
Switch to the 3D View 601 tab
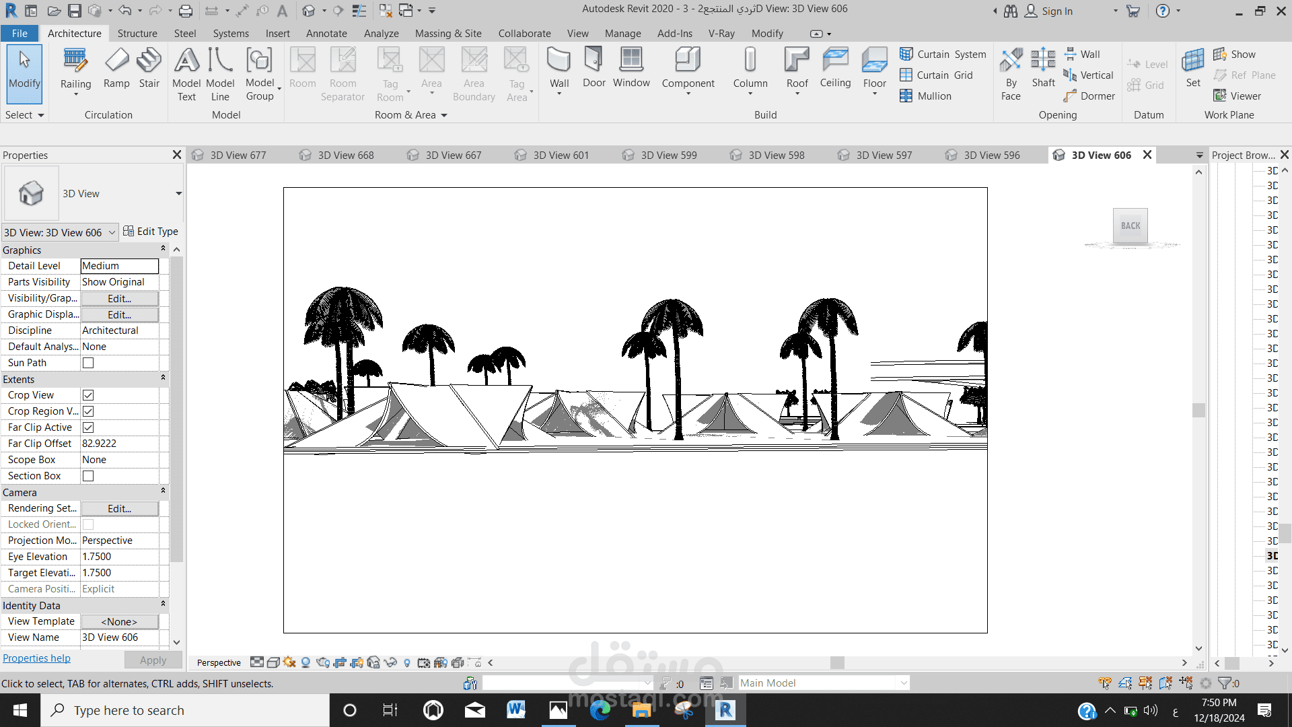(560, 155)
